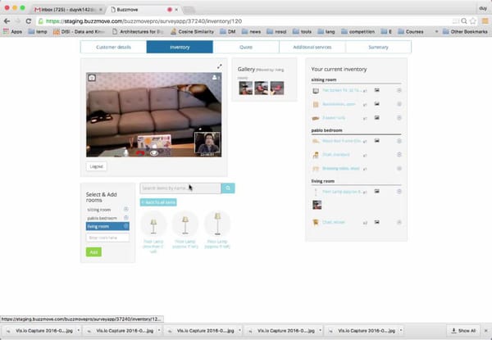The height and width of the screenshot is (340, 492).
Task: Remove the Chair, standard inventory item
Action: [399, 154]
